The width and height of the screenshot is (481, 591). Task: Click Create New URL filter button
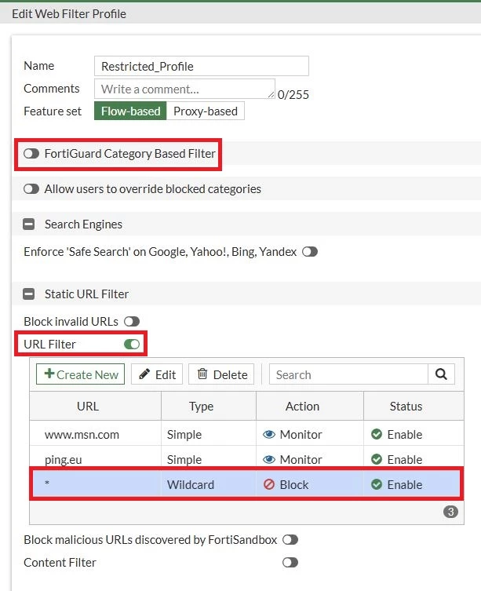[x=80, y=374]
